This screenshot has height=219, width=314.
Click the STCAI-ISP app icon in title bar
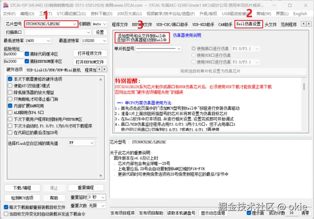6,5
